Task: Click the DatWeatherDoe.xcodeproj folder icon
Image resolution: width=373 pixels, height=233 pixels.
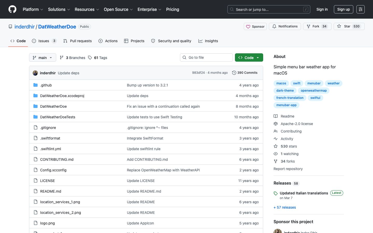Action: click(x=35, y=96)
